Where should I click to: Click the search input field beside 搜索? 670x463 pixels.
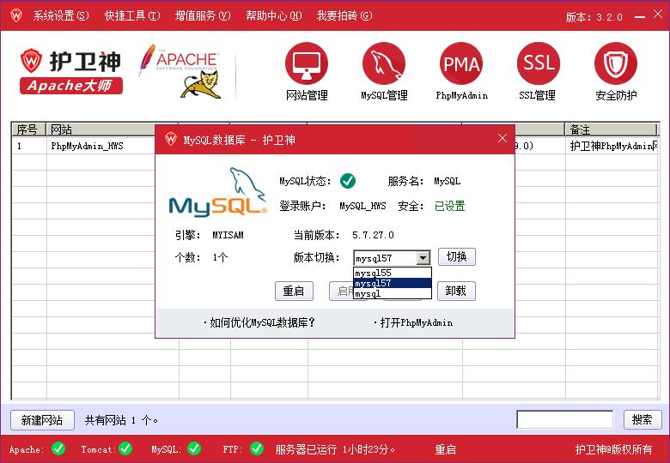564,419
